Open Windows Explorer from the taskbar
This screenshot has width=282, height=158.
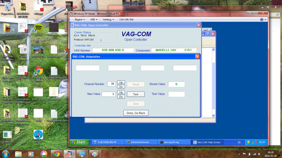18,154
